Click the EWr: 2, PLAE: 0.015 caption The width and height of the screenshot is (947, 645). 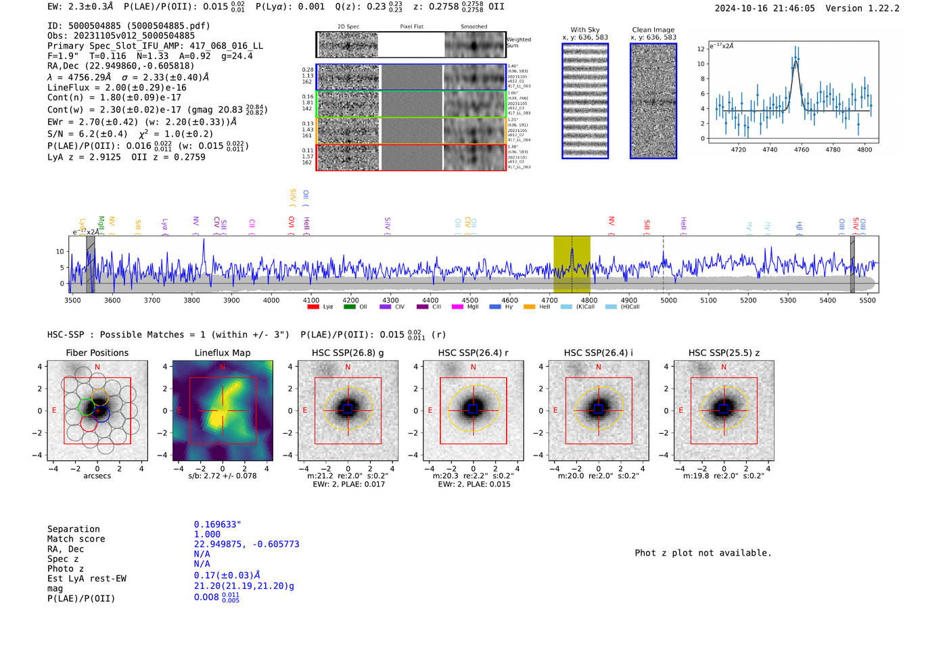coord(474,485)
